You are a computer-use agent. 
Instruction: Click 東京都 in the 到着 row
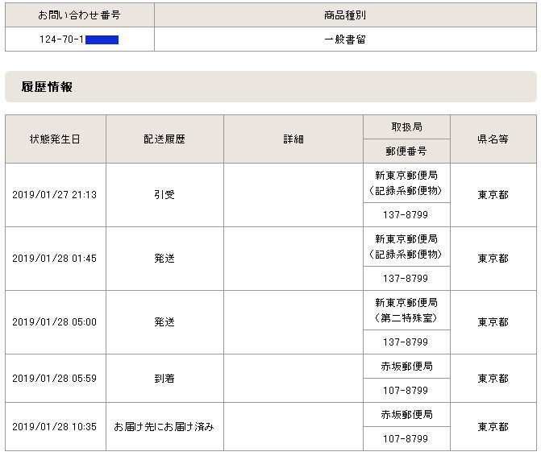493,379
